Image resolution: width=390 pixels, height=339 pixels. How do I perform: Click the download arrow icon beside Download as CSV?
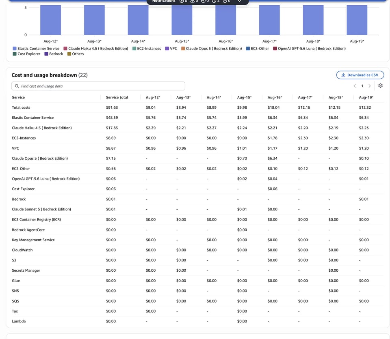coord(343,75)
